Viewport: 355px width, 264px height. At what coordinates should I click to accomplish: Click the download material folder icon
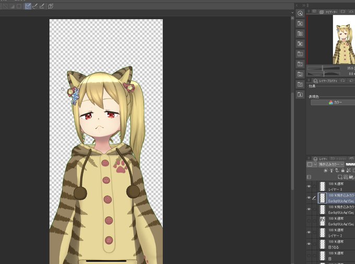(x=300, y=95)
